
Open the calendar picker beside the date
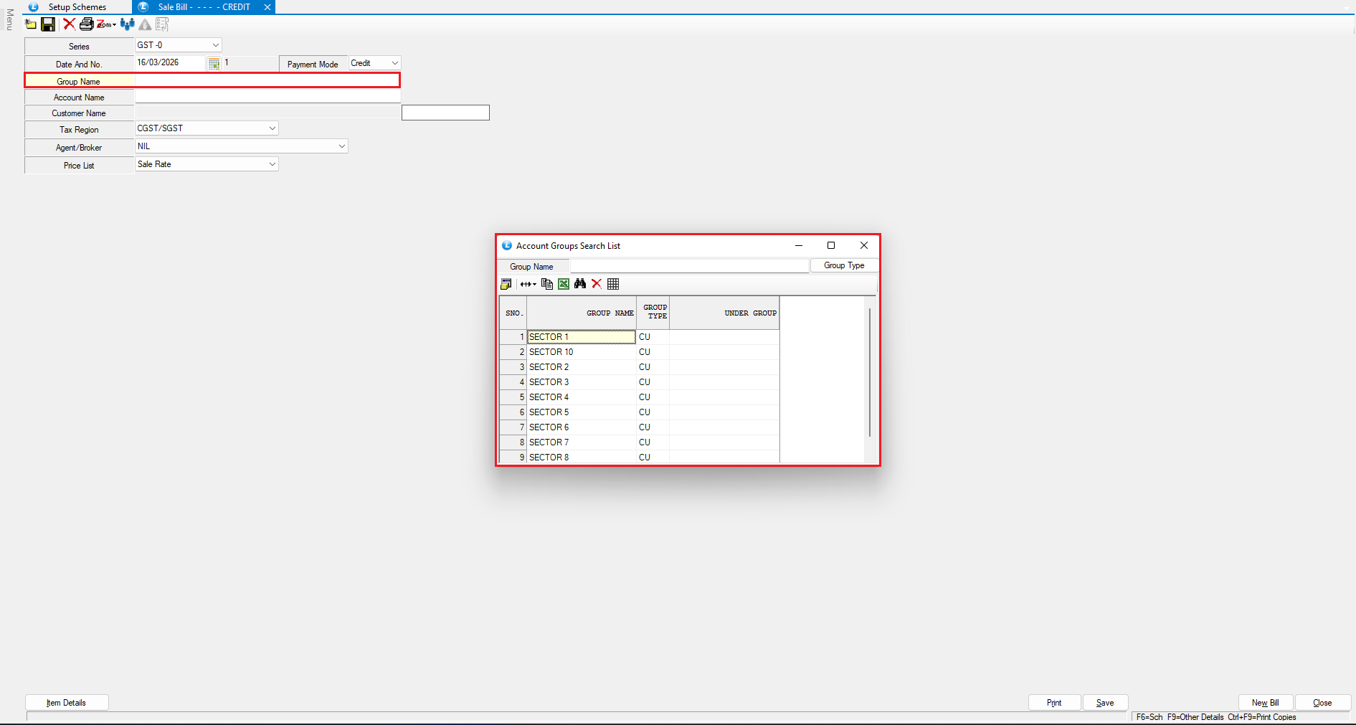click(214, 64)
